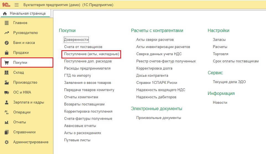Screen dimensions: 266x154
Task: Open Надежность входящего НДС
Action: click(x=161, y=90)
